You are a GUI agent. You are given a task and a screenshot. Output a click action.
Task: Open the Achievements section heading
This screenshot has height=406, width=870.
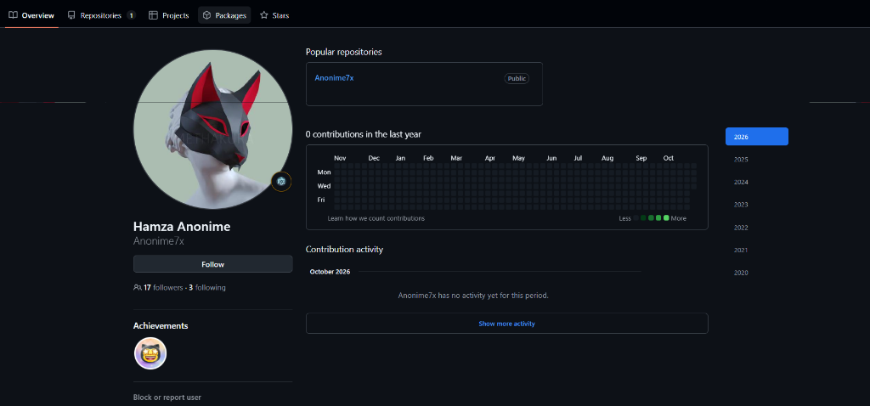click(161, 325)
